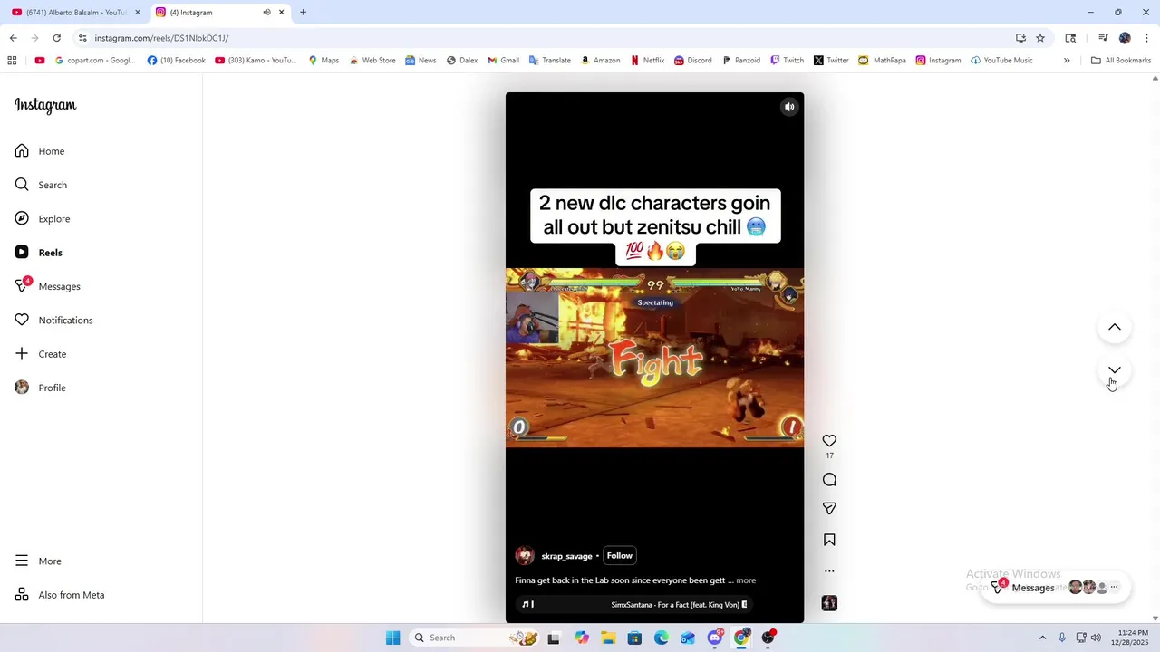Open the taskbar volume control

click(1096, 638)
